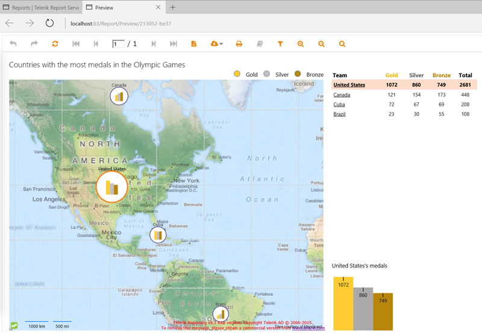The width and height of the screenshot is (482, 333).
Task: Open a new browser tab
Action: [x=173, y=7]
